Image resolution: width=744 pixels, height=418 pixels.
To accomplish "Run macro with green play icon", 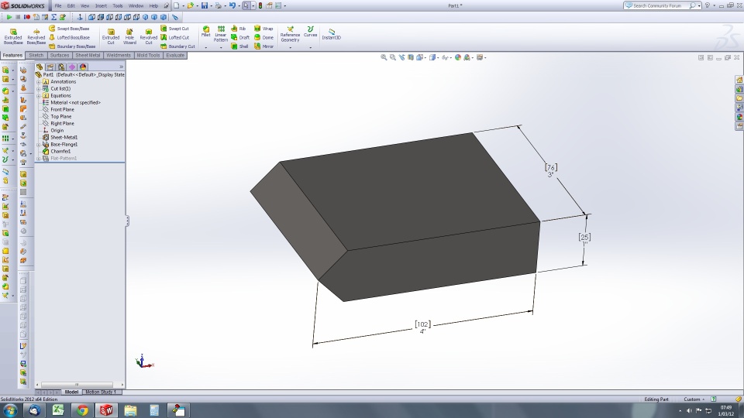I will [9, 17].
